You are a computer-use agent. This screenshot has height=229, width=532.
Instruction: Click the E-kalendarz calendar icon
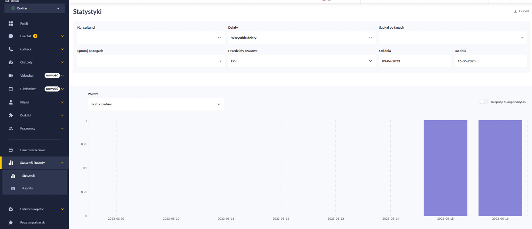pyautogui.click(x=11, y=89)
